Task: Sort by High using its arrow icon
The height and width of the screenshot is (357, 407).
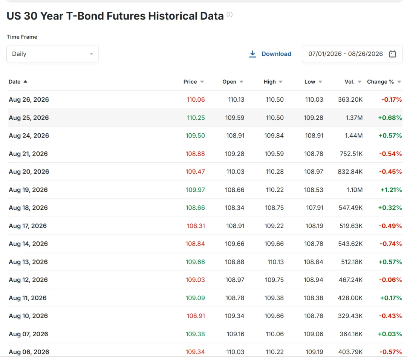Action: pos(281,82)
